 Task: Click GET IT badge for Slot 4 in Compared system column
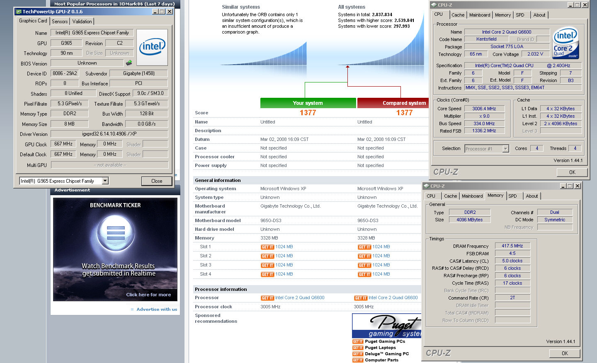click(x=364, y=274)
